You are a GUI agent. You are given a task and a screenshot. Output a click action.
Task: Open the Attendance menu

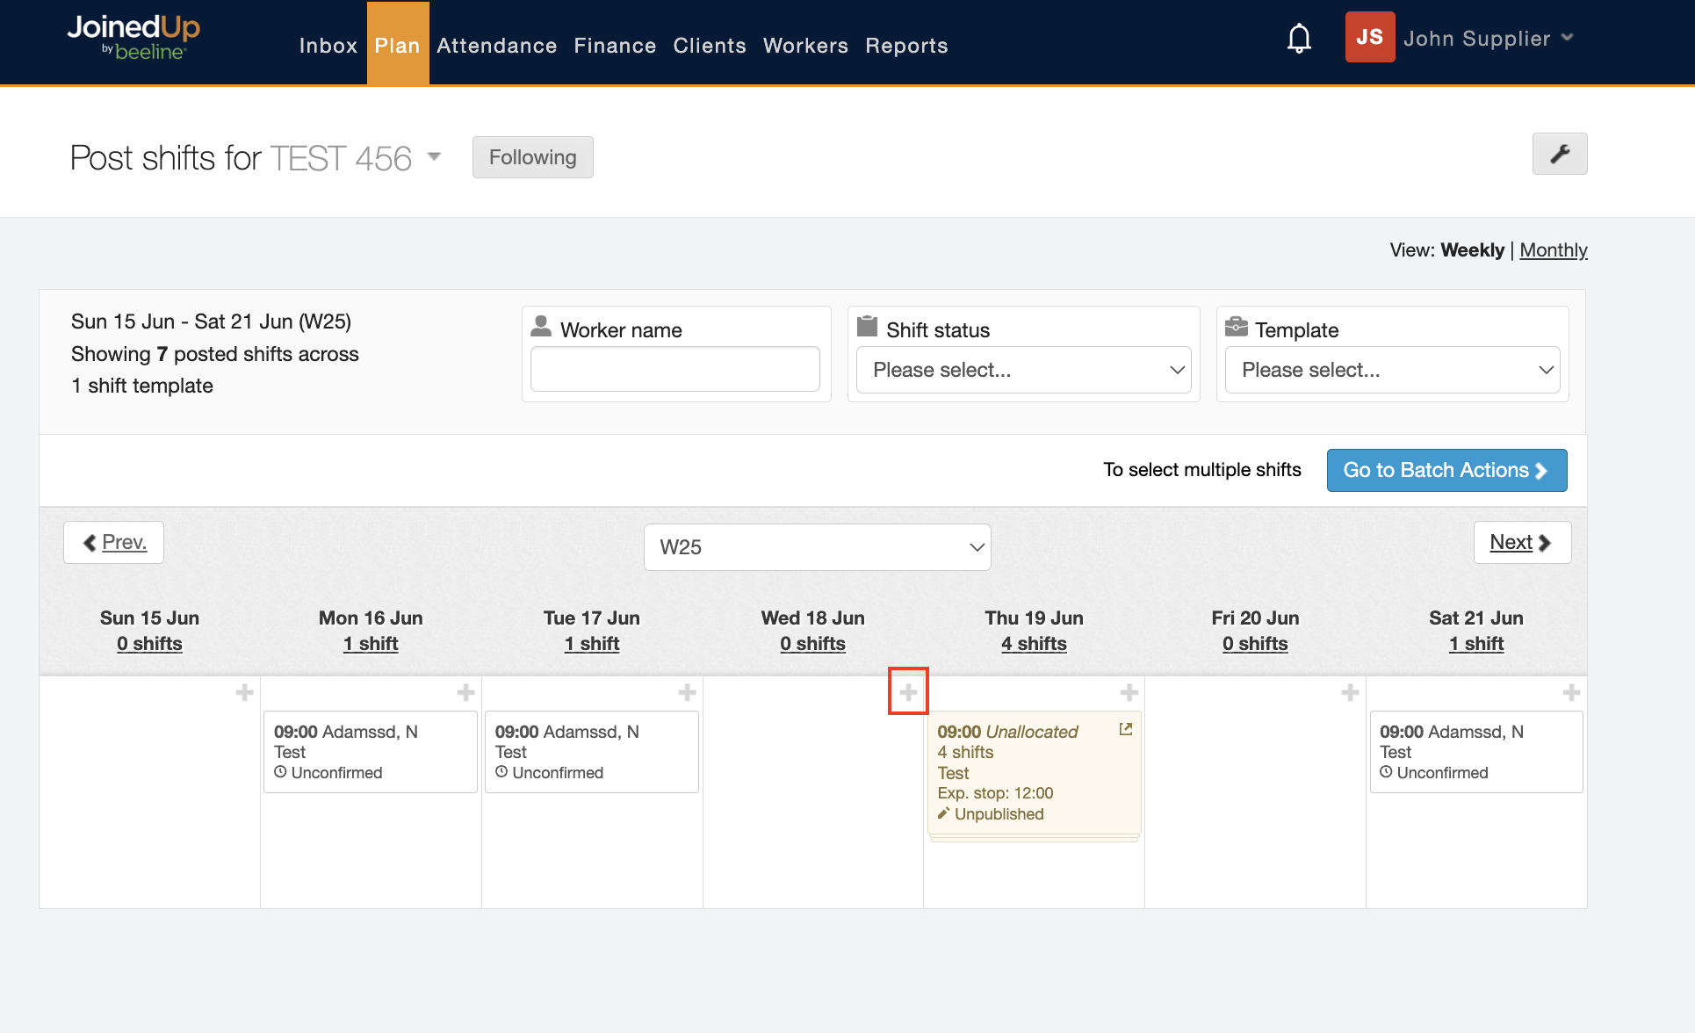[496, 46]
